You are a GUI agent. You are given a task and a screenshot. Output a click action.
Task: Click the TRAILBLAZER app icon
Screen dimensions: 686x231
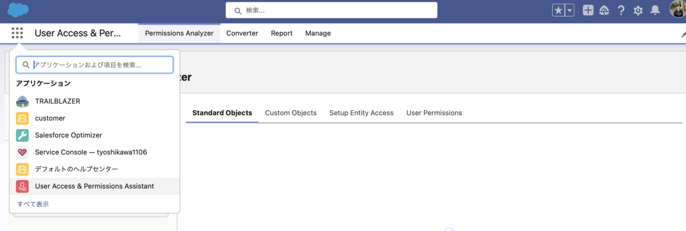point(22,101)
